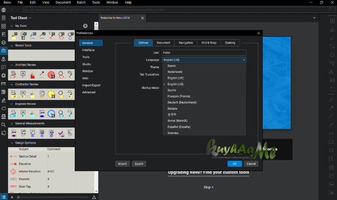Select the arrow tool in Architect Review

pos(42,74)
